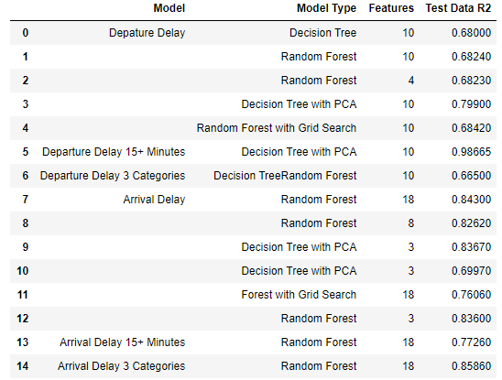The height and width of the screenshot is (380, 502).
Task: Select Arrival Delay 3 Categories cell
Action: (121, 366)
